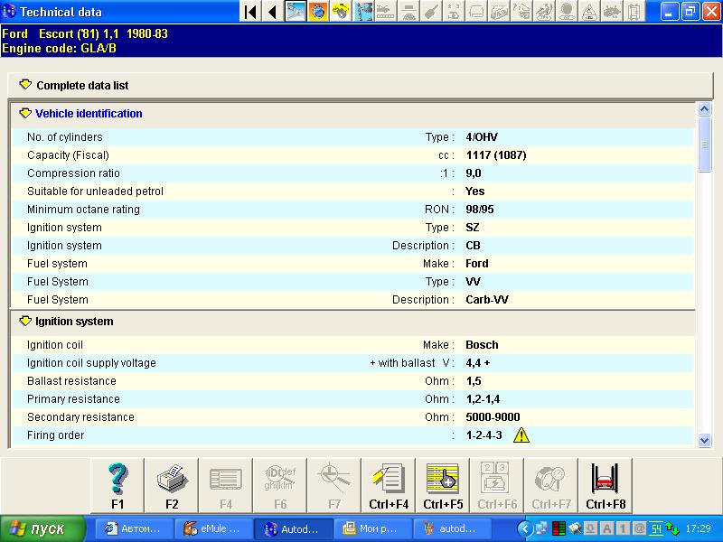Jump to first record with the bar-arrow button
Viewport: 723px width, 542px height.
click(x=250, y=12)
